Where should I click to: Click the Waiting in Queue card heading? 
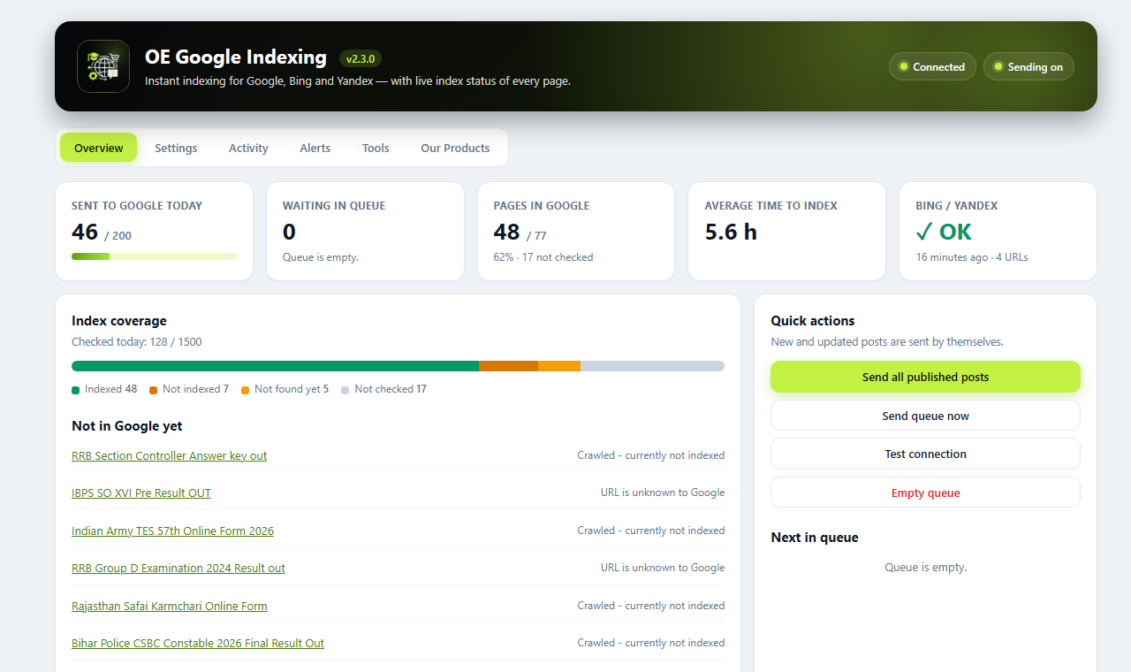(x=334, y=206)
